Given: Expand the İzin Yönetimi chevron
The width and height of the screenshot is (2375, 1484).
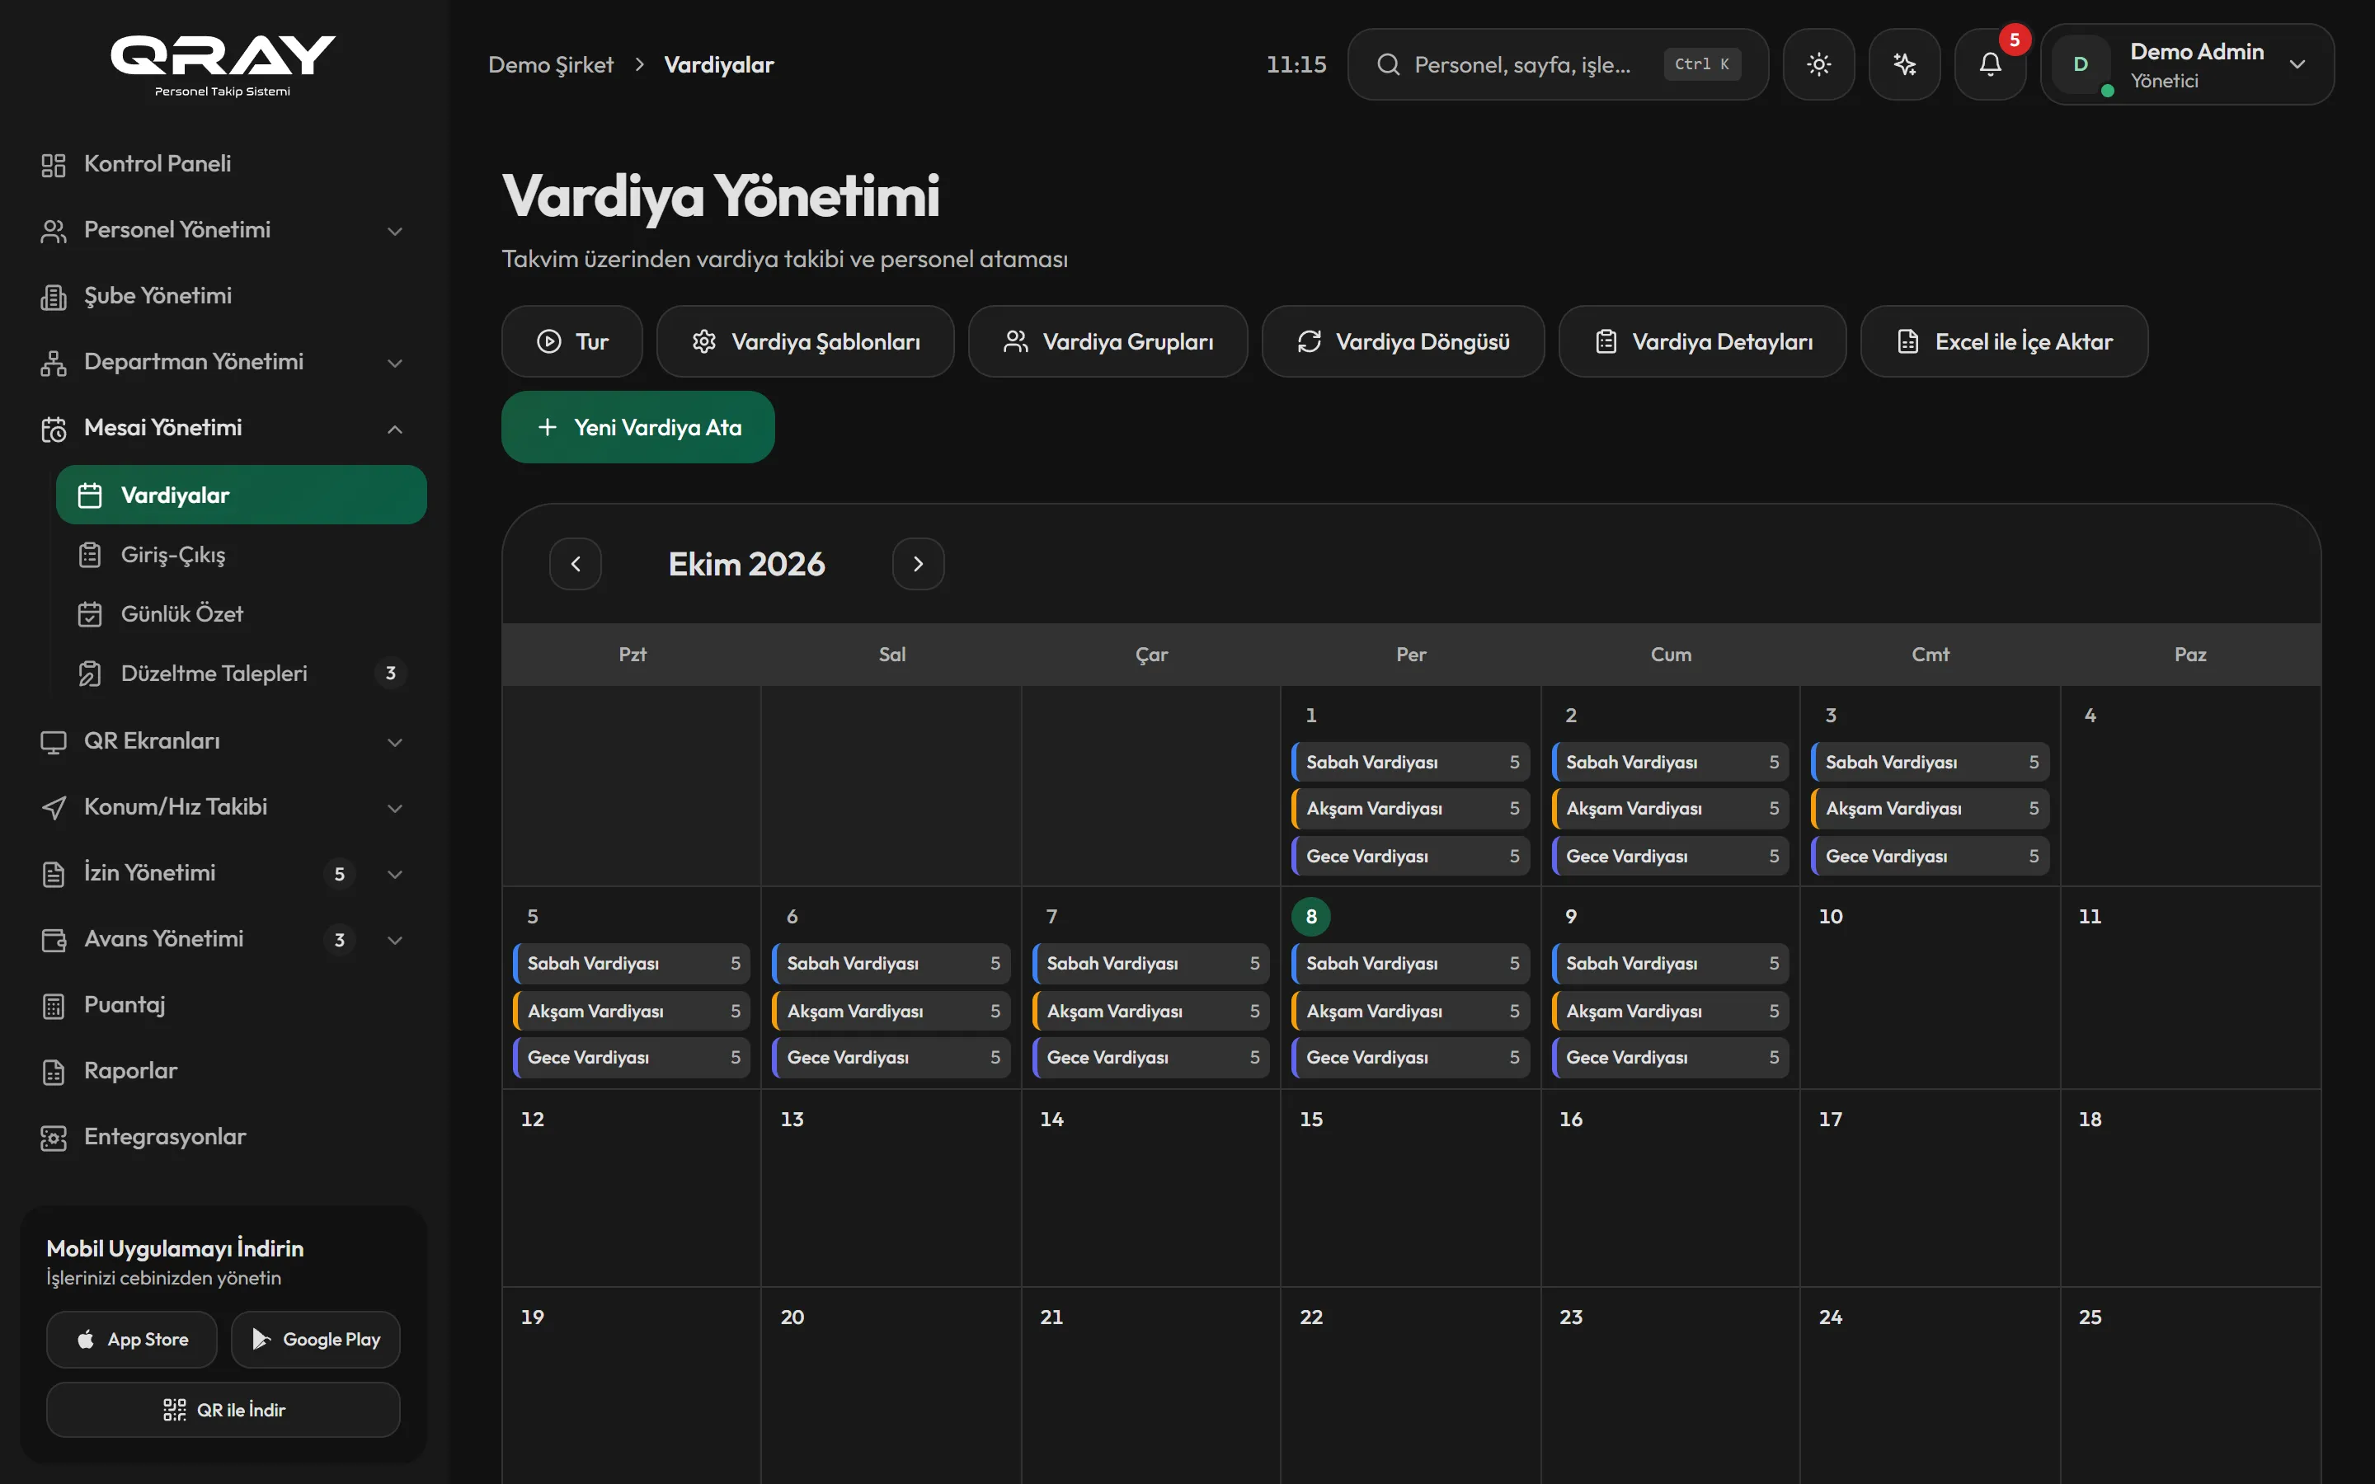Looking at the screenshot, I should pos(394,875).
